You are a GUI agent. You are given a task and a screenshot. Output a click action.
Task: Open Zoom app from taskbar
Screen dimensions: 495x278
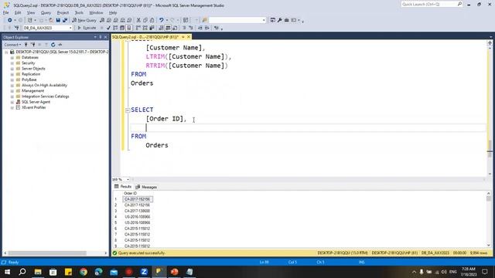point(144,272)
